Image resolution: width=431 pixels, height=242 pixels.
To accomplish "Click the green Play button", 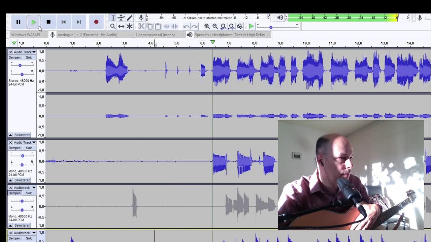I will (33, 22).
